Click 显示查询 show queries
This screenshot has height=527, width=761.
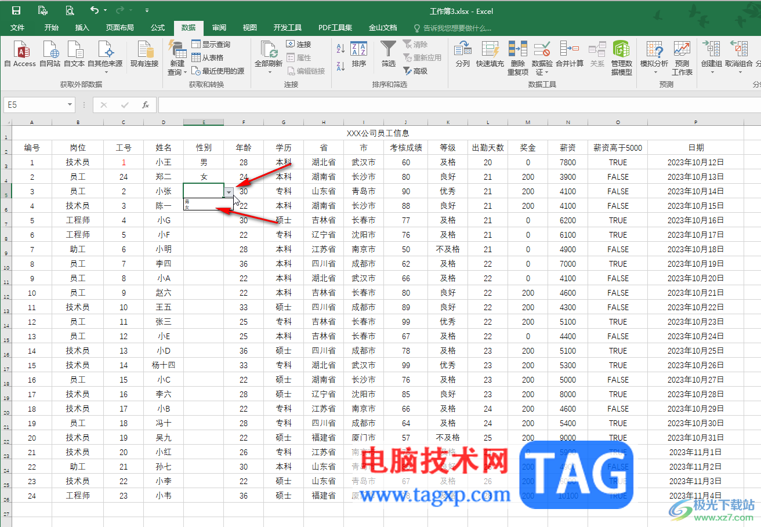pyautogui.click(x=211, y=44)
